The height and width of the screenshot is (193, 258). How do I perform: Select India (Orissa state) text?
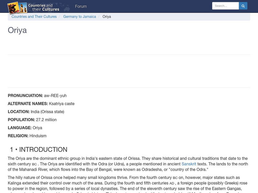pos(47,112)
